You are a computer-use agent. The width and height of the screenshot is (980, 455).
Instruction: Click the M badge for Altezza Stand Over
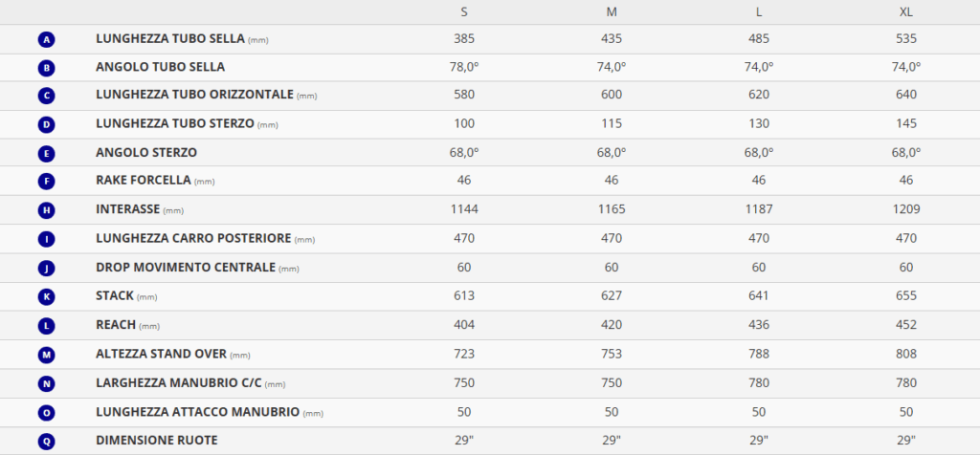tap(47, 355)
